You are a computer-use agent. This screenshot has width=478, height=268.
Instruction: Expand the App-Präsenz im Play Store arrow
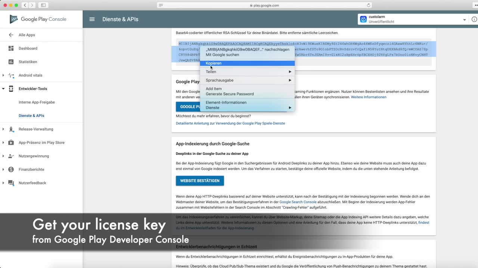pos(3,143)
